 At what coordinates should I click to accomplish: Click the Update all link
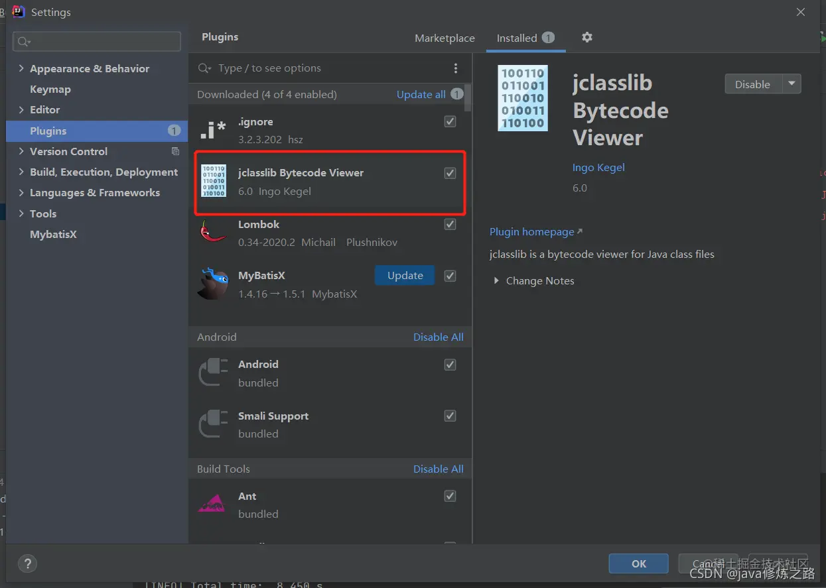[x=421, y=94]
